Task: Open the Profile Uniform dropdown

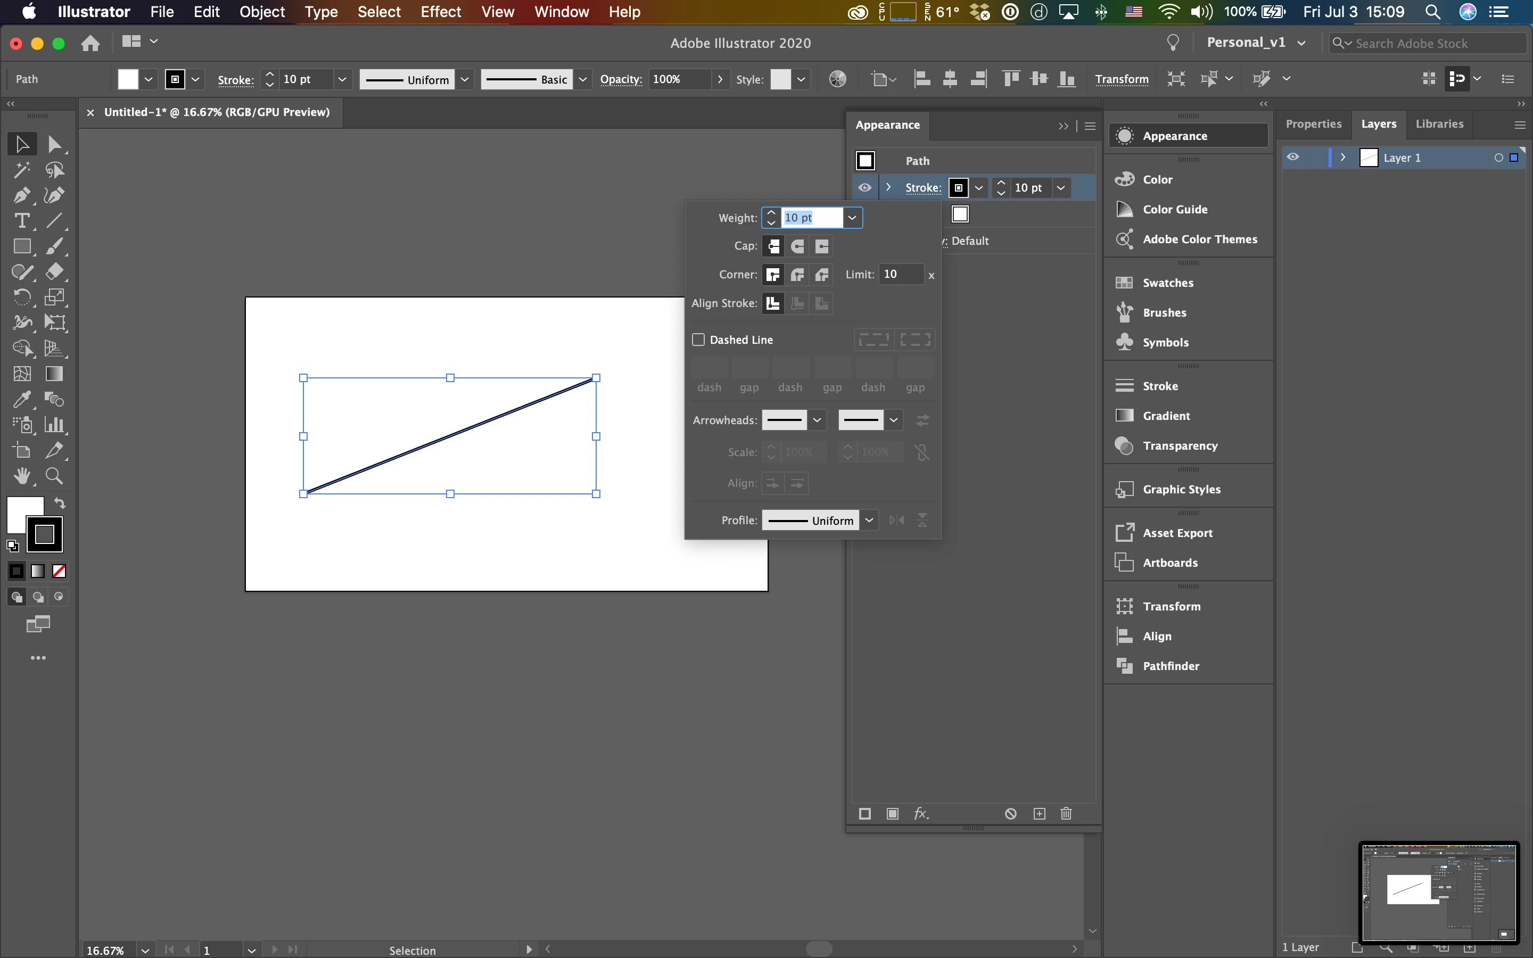Action: pos(869,520)
